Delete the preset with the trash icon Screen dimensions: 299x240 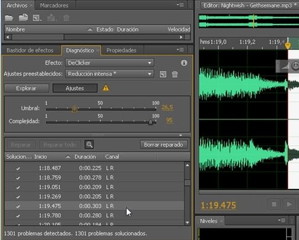tap(175, 74)
